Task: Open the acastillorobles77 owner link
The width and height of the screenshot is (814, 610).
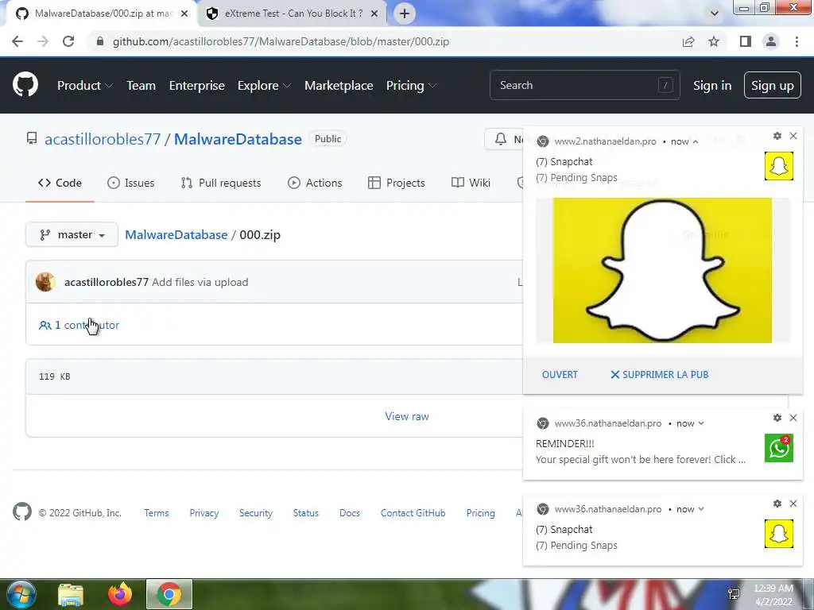Action: pos(103,139)
